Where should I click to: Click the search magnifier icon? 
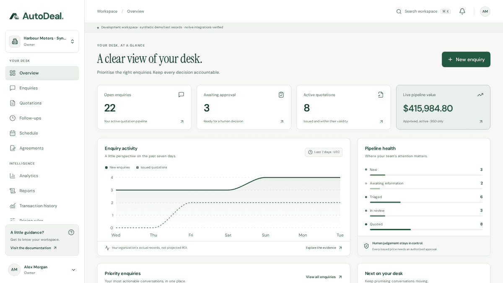pyautogui.click(x=399, y=11)
